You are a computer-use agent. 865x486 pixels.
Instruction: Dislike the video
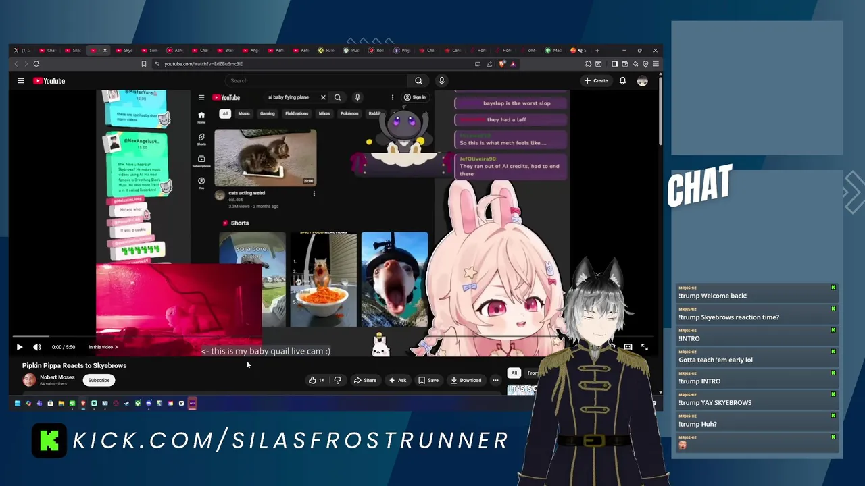338,380
